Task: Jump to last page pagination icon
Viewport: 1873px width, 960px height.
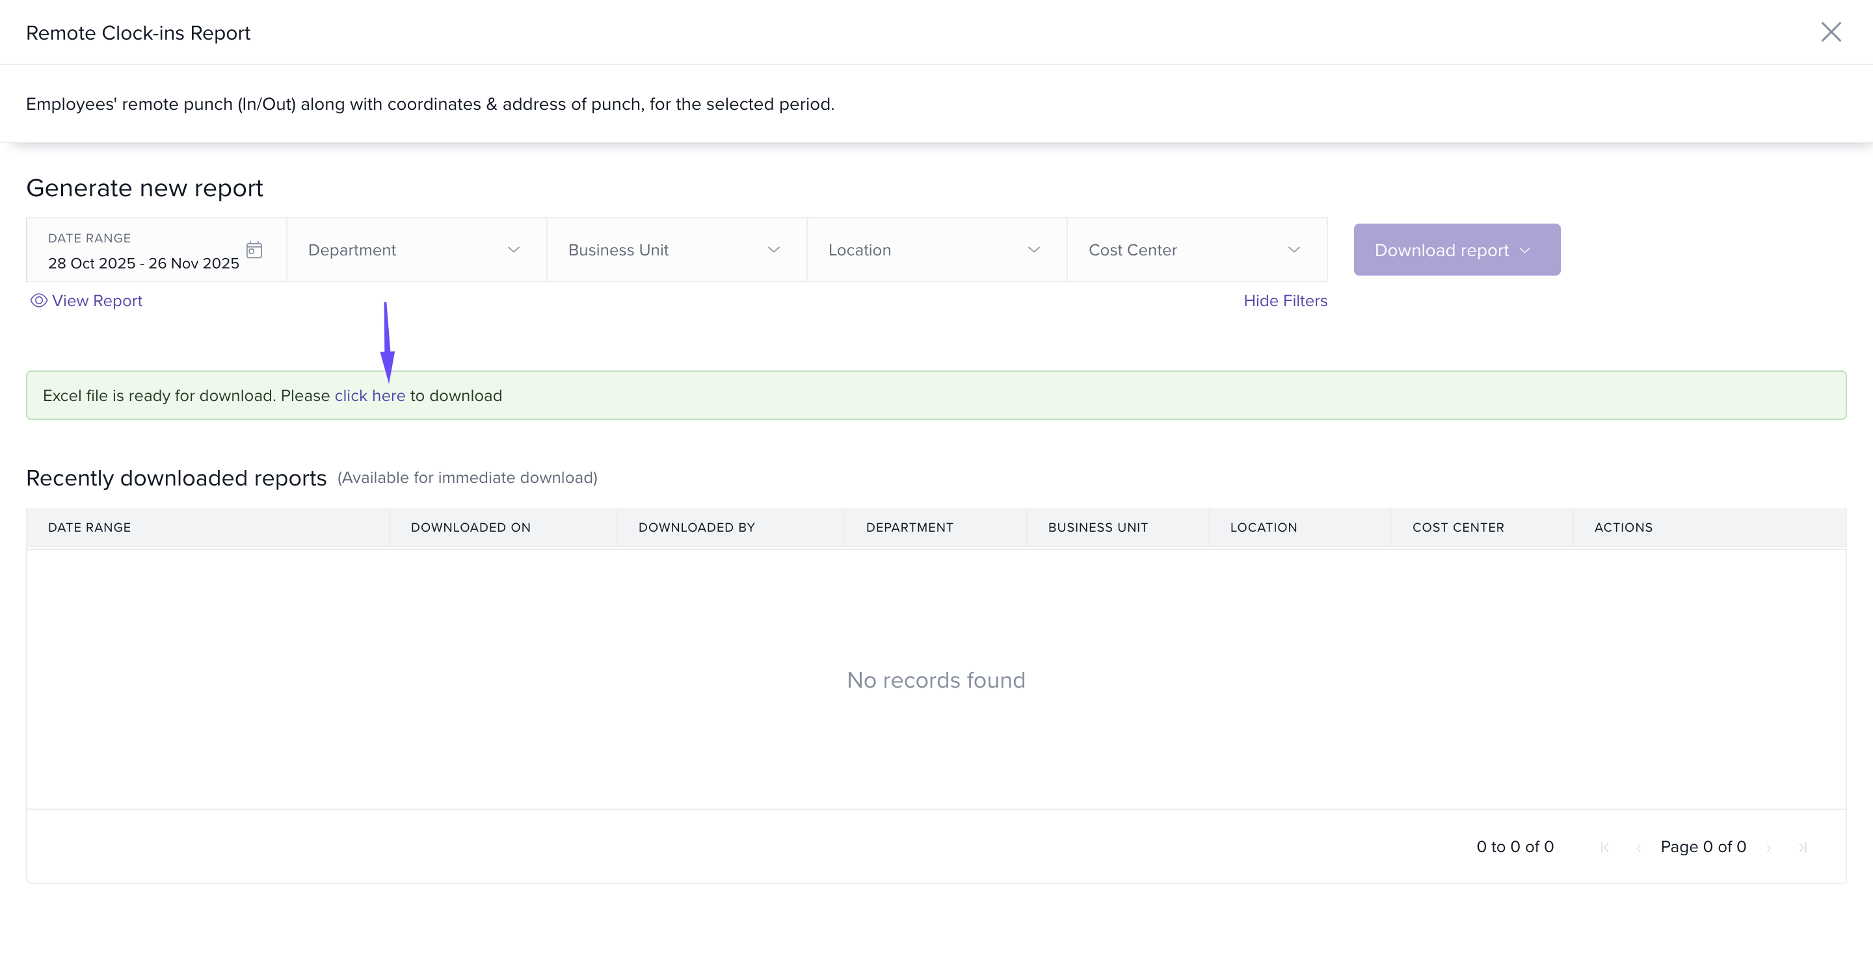Action: coord(1803,848)
